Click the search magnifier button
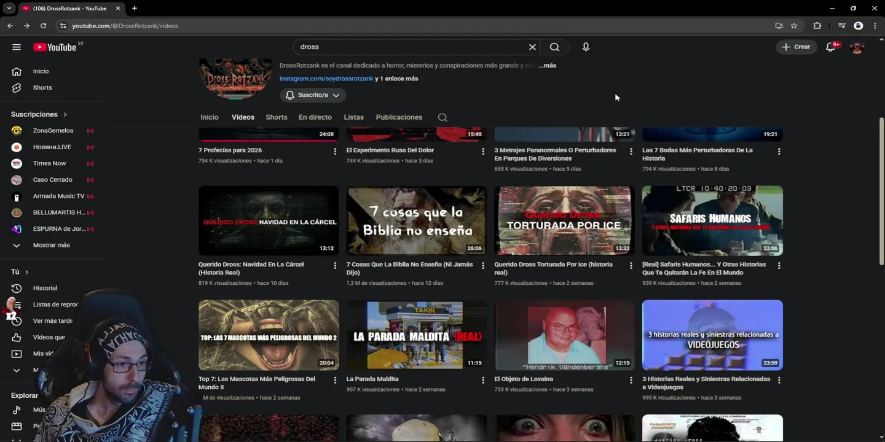Screen dimensions: 885x442 click(x=554, y=47)
